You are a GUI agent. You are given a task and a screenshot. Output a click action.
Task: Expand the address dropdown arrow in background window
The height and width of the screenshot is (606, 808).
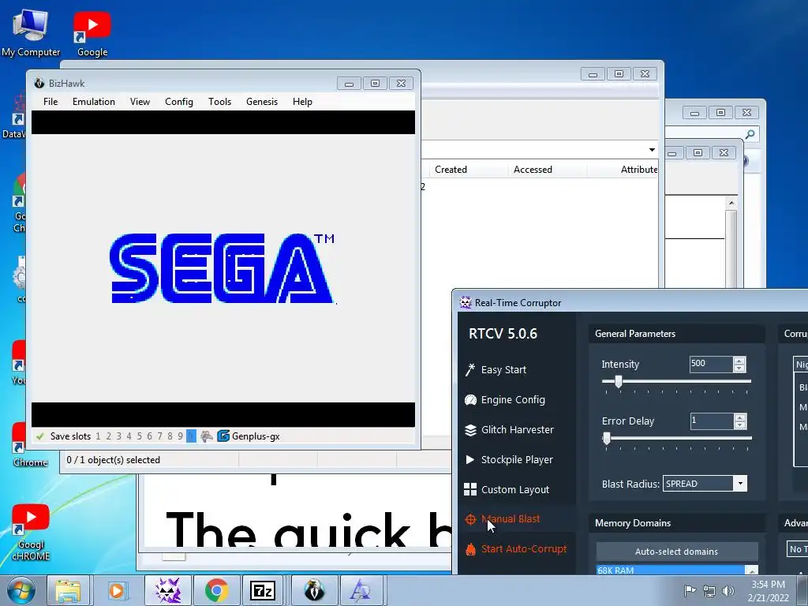coord(652,150)
